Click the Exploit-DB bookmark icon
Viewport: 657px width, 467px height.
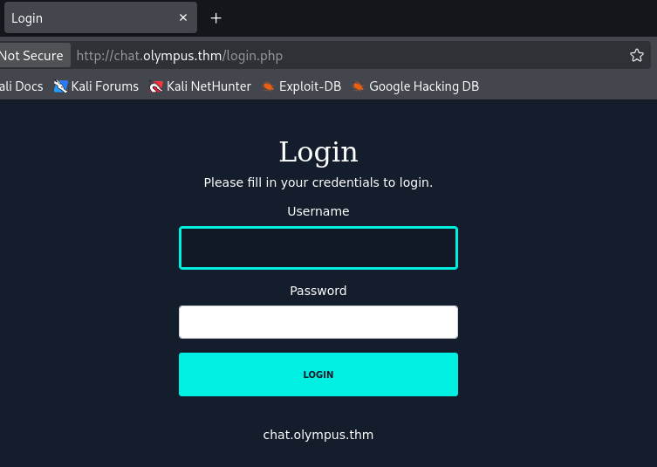[x=269, y=86]
